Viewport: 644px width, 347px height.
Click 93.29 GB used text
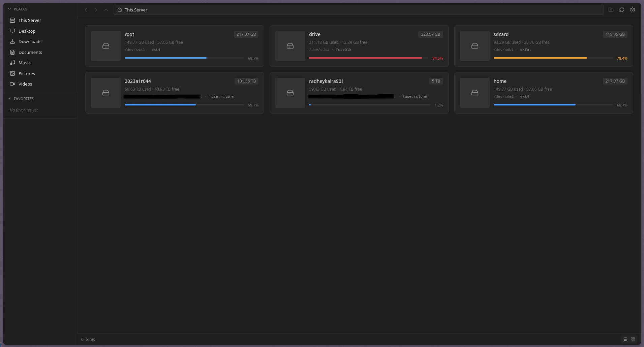click(507, 42)
